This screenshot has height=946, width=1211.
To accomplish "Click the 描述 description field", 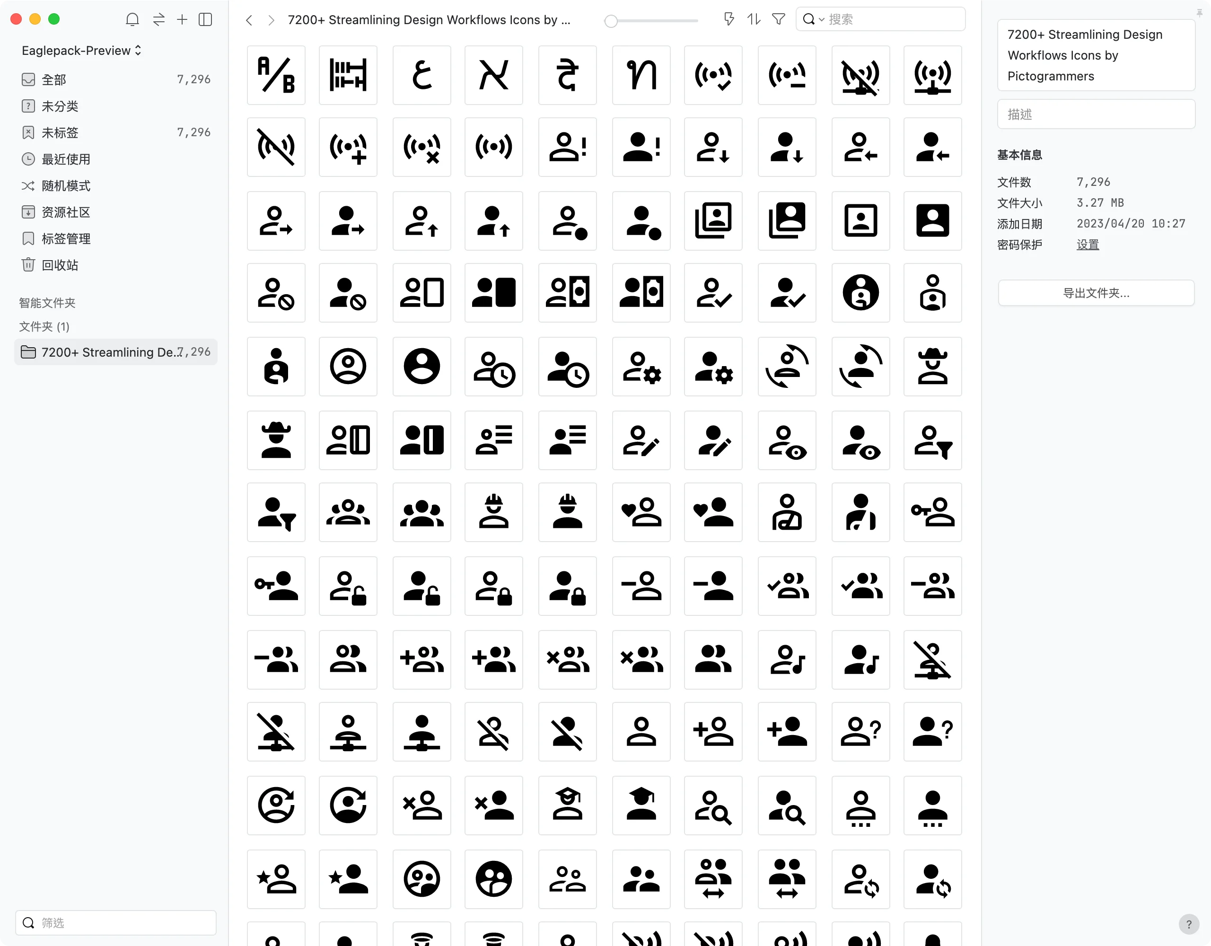I will [1096, 114].
